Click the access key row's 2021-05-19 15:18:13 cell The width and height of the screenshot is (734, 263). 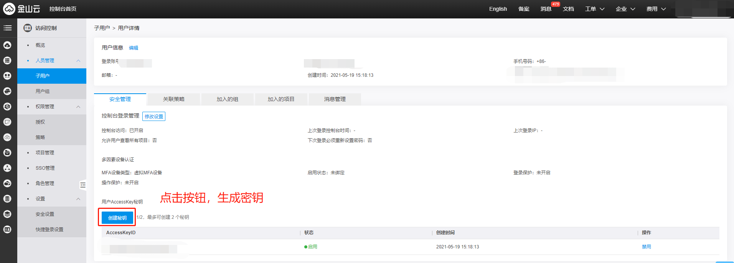458,247
